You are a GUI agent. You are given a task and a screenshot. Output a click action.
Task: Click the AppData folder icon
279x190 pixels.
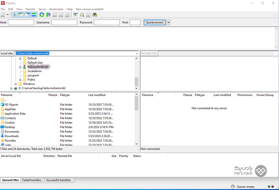2,109
